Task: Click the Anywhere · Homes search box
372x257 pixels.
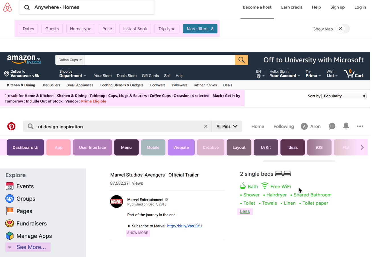Action: (x=87, y=7)
